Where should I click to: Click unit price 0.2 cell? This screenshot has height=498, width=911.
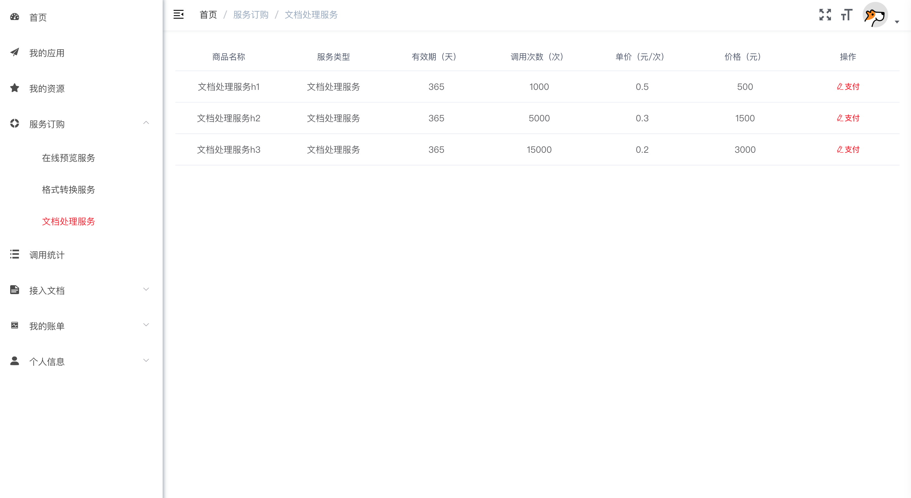[x=642, y=150]
